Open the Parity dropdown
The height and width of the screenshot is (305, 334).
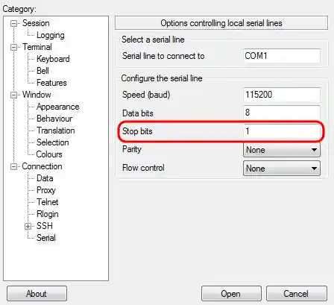coord(282,150)
